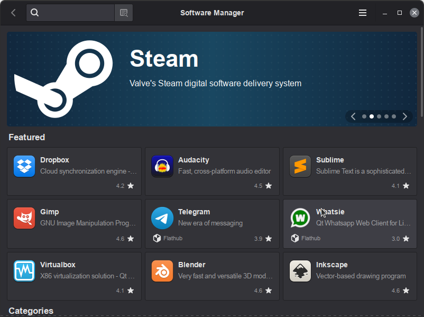Open the Audacity title text
The image size is (424, 317).
(193, 160)
